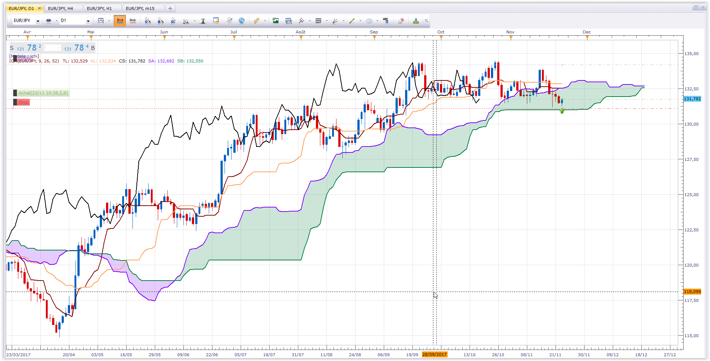The image size is (710, 361).
Task: Switch to the EUR/JPY, H4 tab
Action: coord(61,8)
